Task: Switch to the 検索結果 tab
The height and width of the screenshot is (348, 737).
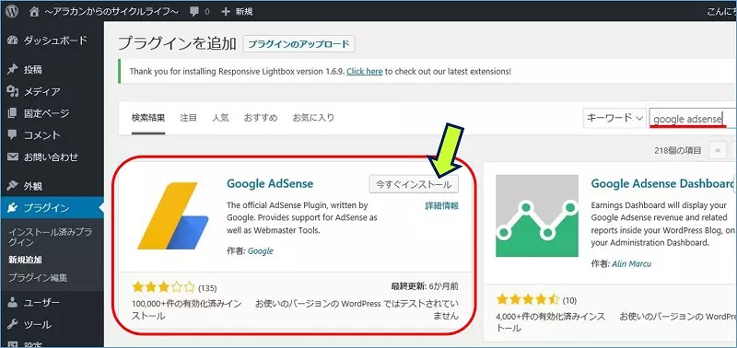Action: coord(148,118)
